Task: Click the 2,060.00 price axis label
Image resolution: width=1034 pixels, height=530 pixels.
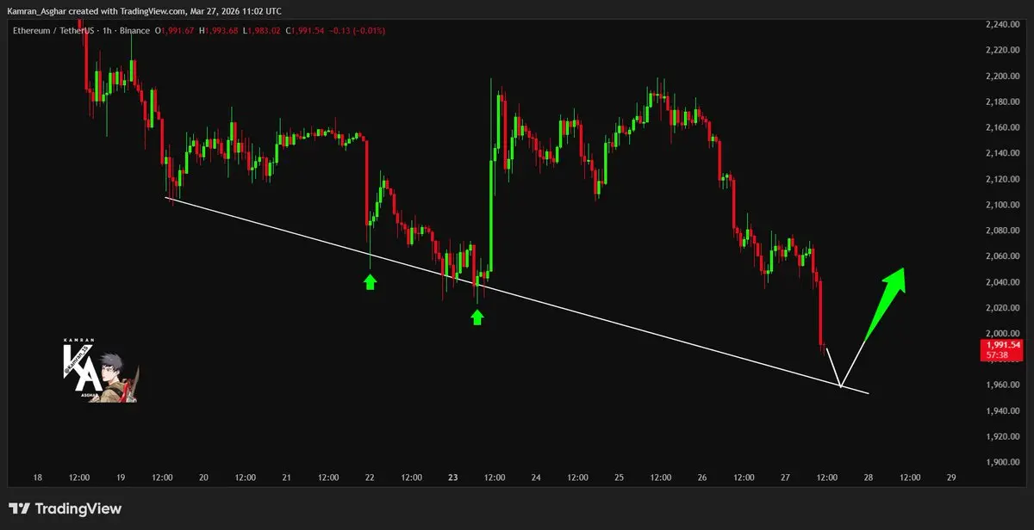Action: 1002,256
